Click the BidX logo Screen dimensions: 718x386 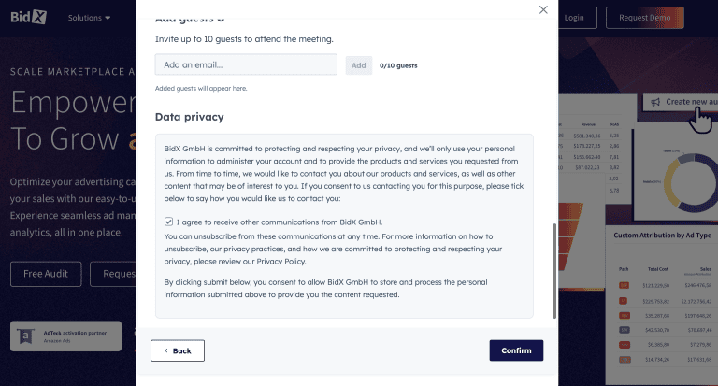(x=30, y=17)
